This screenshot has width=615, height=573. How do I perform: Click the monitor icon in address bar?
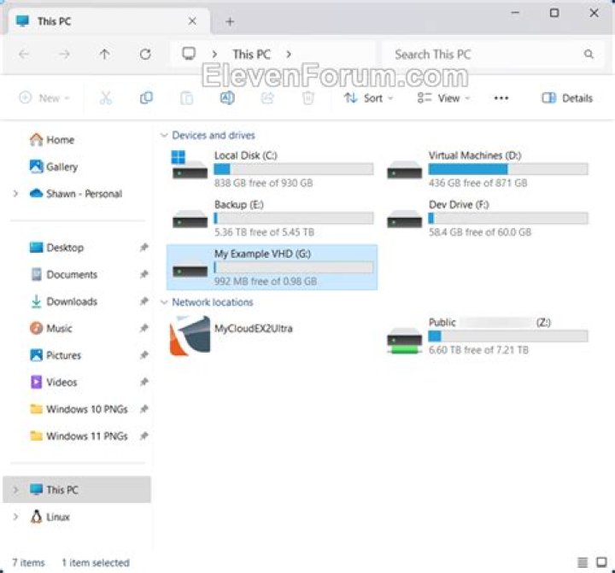click(x=189, y=53)
